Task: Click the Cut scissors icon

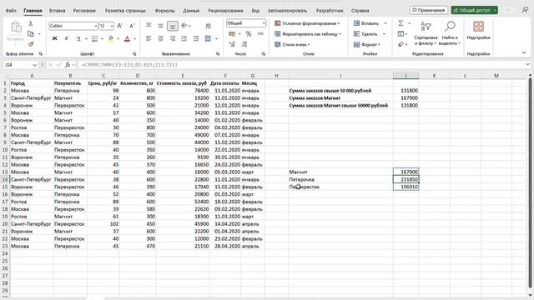Action: (x=31, y=23)
